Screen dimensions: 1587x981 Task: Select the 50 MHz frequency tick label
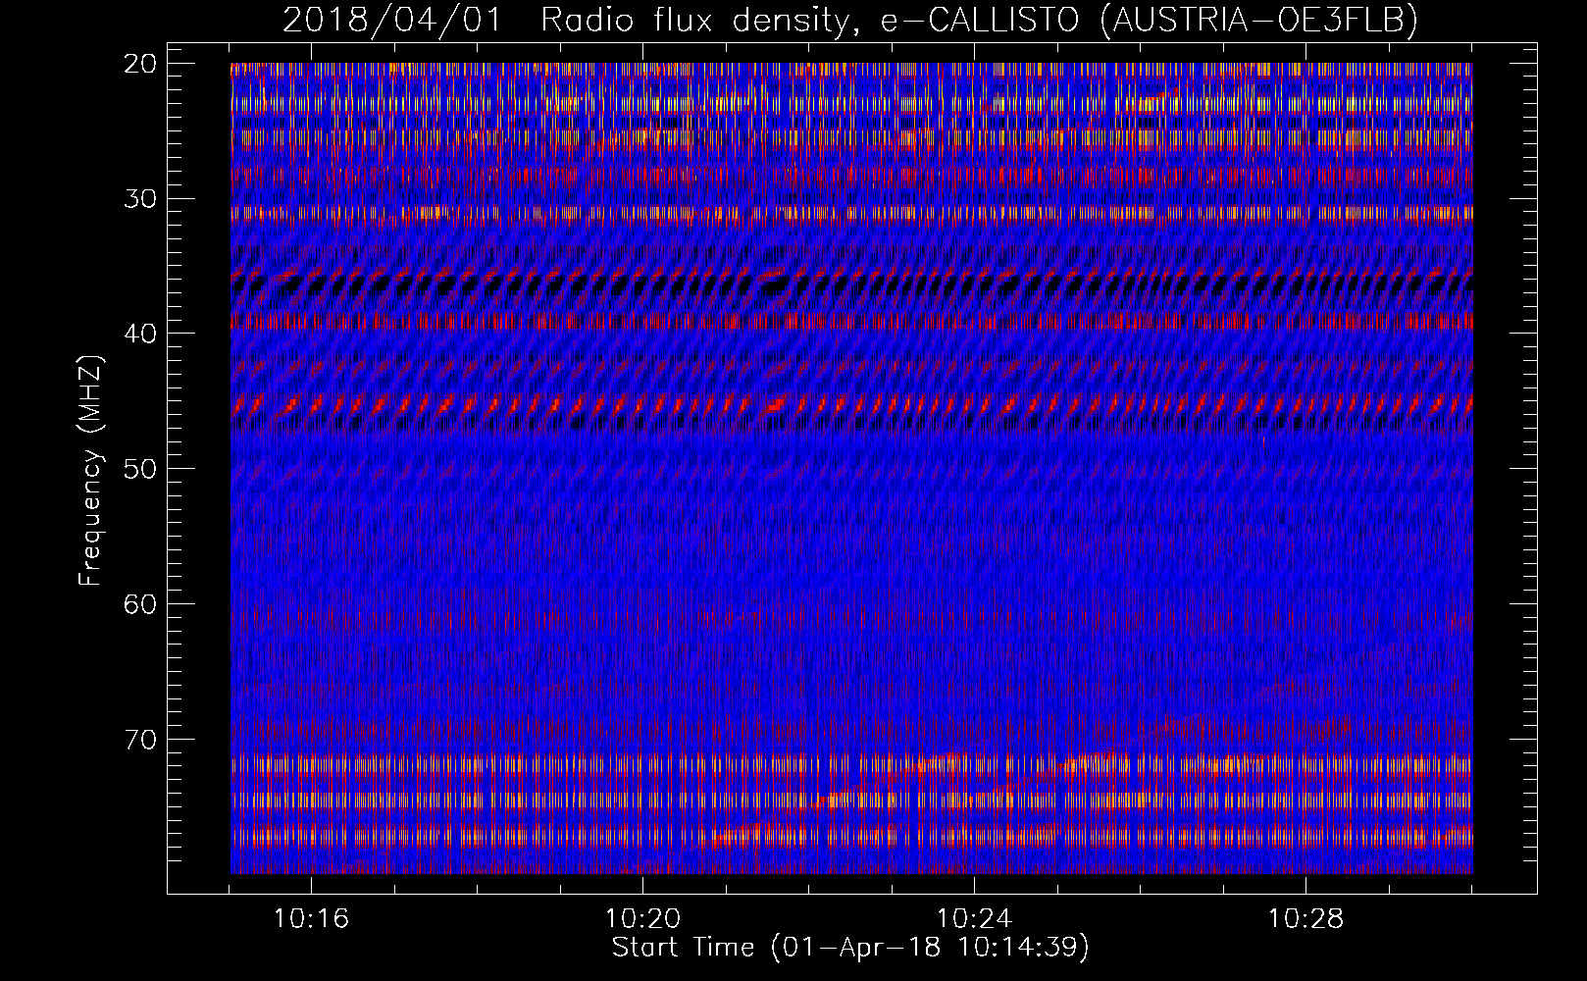click(141, 469)
